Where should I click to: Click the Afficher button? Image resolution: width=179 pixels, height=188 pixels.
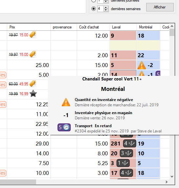coord(160,7)
